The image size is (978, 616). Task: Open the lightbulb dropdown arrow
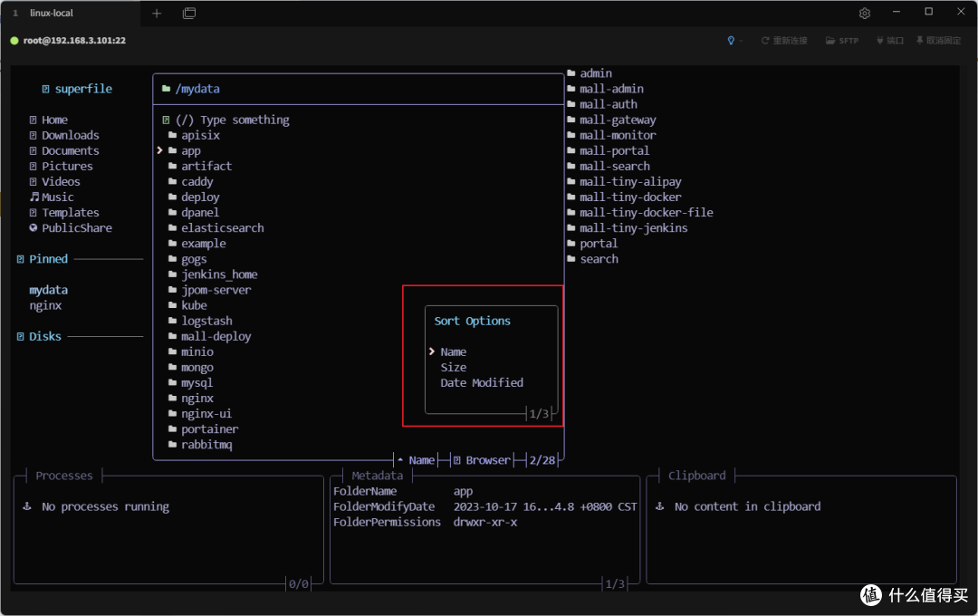[x=741, y=41]
